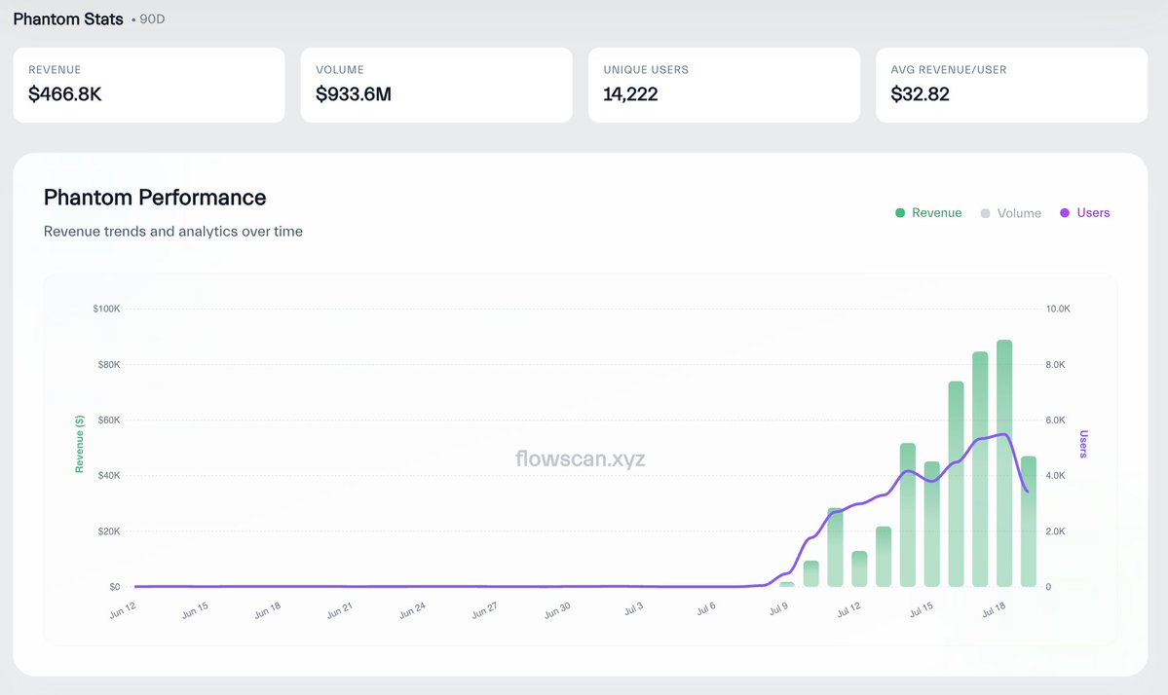The width and height of the screenshot is (1168, 695).
Task: Click the 2.0K users axis label
Action: point(1056,531)
